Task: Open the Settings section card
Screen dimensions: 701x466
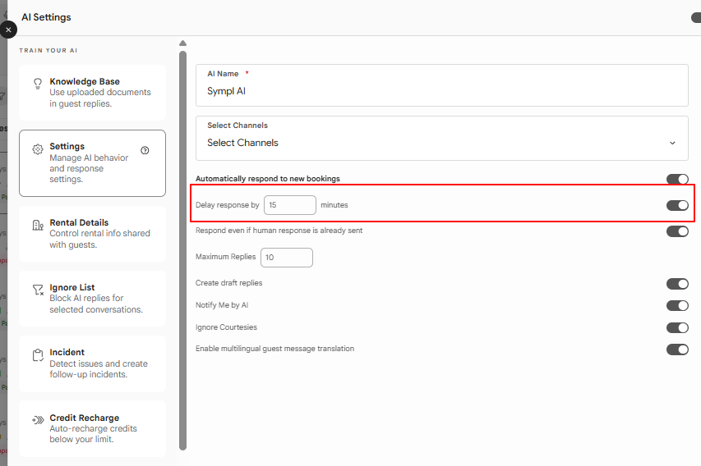Action: click(x=93, y=163)
